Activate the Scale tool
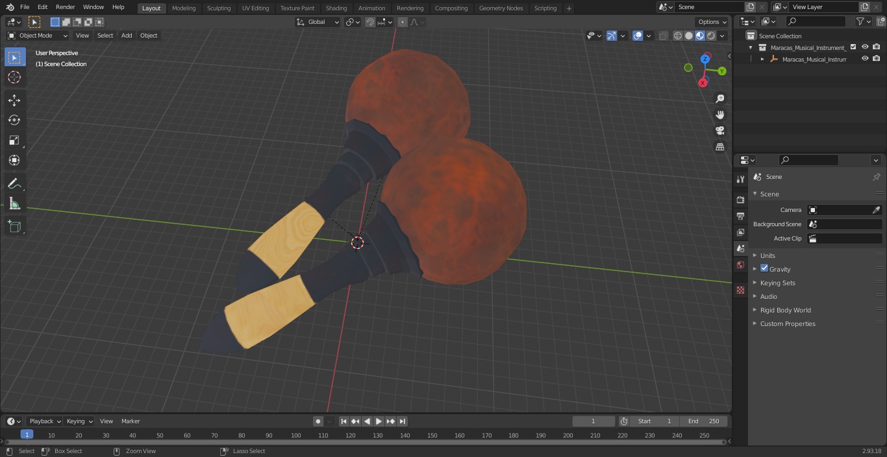The width and height of the screenshot is (887, 457). pyautogui.click(x=14, y=140)
